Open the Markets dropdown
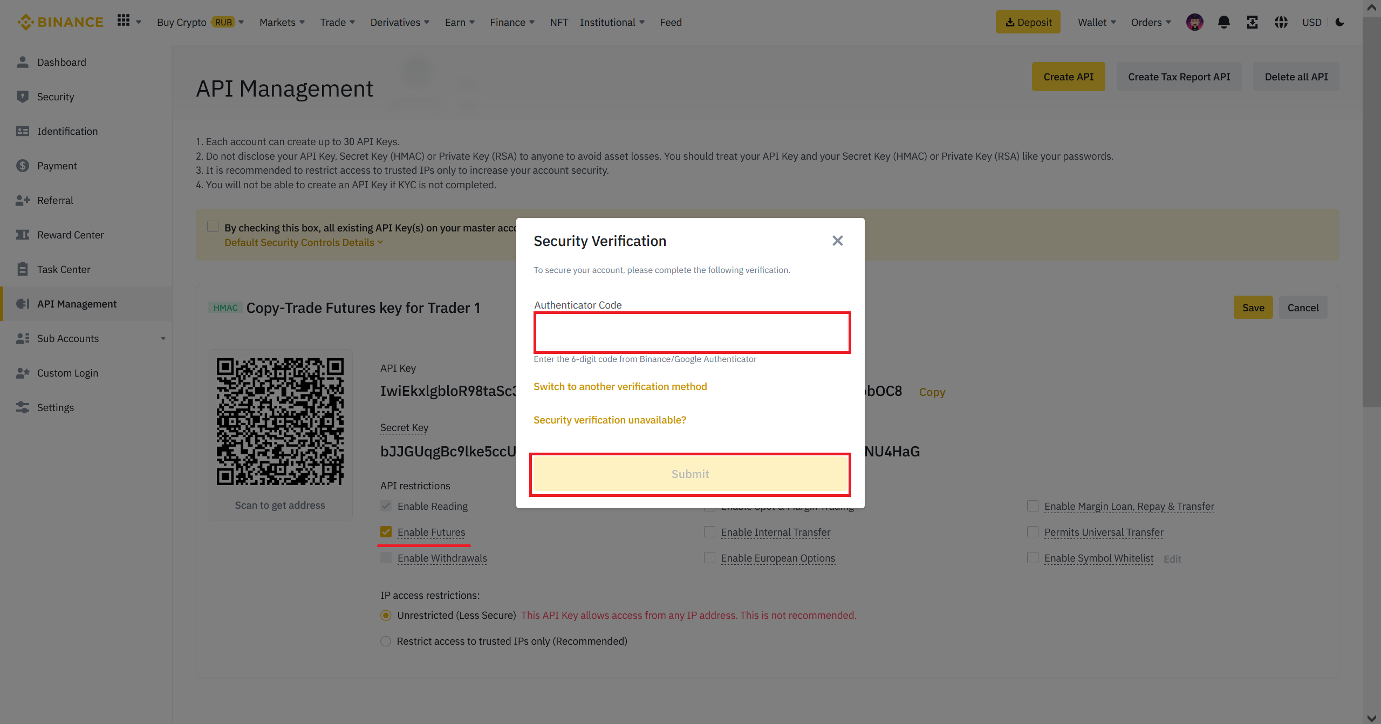Image resolution: width=1381 pixels, height=724 pixels. [x=282, y=22]
